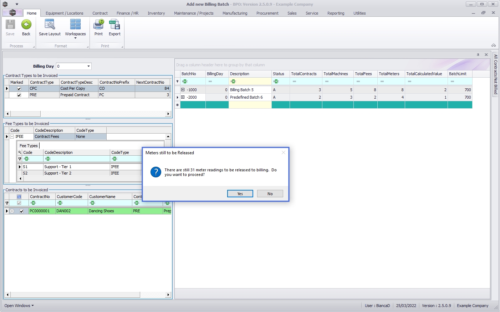Viewport: 500px width, 312px height.
Task: Toggle the checkbox in the Contracts filter row
Action: [x=19, y=203]
